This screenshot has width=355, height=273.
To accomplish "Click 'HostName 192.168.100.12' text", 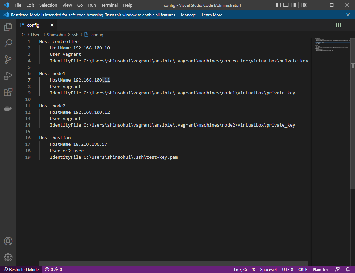I will click(x=80, y=112).
